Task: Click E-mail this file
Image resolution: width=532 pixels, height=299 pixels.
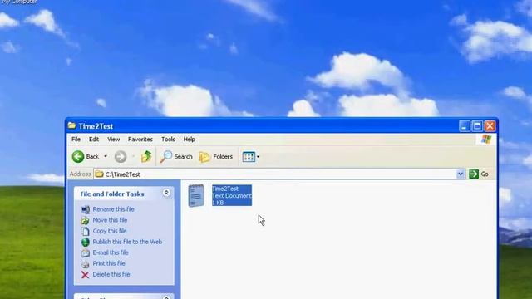Action: [x=111, y=252]
